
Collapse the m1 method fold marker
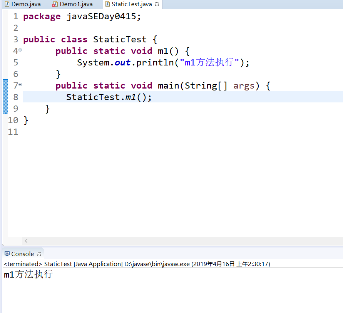coord(20,50)
